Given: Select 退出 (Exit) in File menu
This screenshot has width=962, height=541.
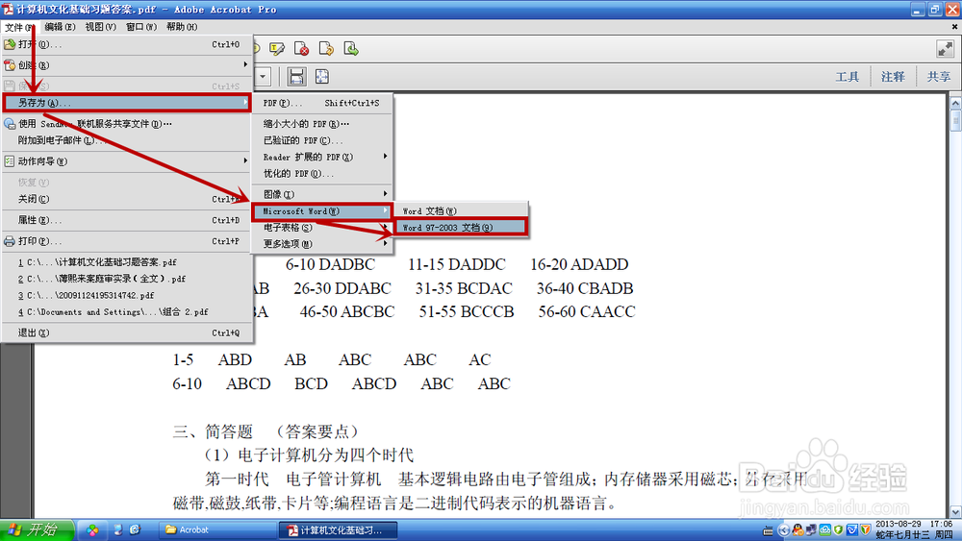Looking at the screenshot, I should 126,332.
